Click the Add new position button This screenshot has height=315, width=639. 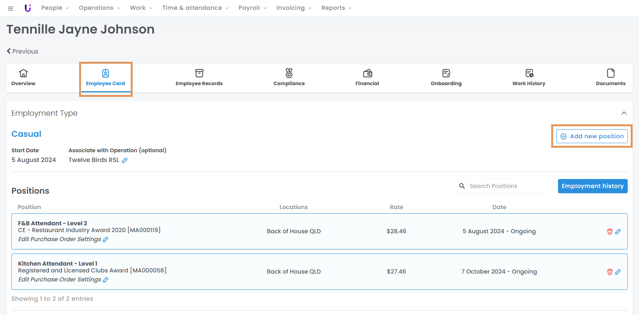[x=592, y=136]
